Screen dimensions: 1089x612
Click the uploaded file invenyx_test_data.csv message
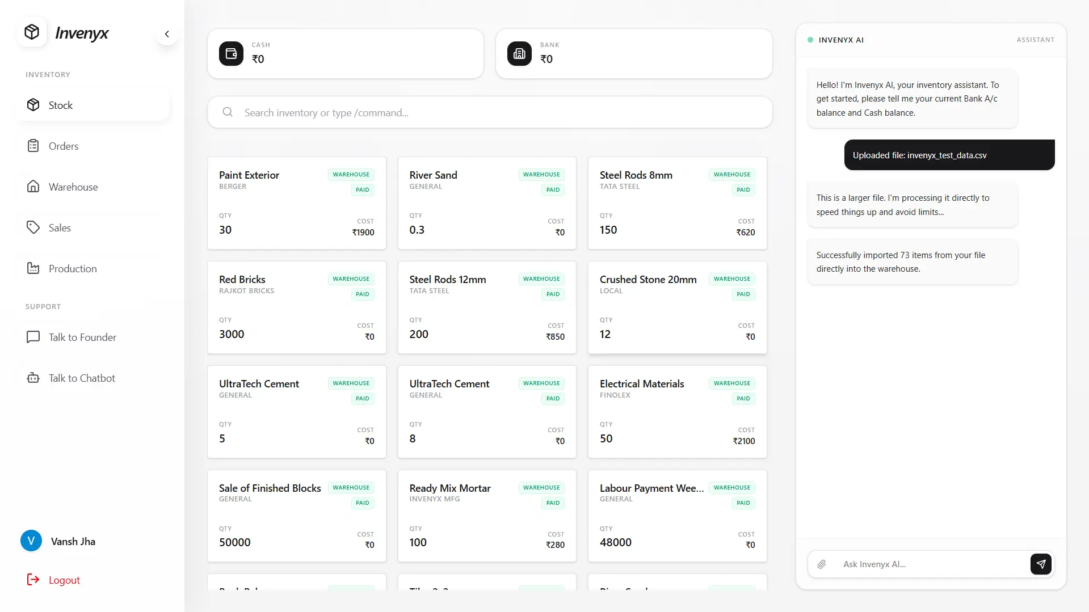(x=949, y=155)
